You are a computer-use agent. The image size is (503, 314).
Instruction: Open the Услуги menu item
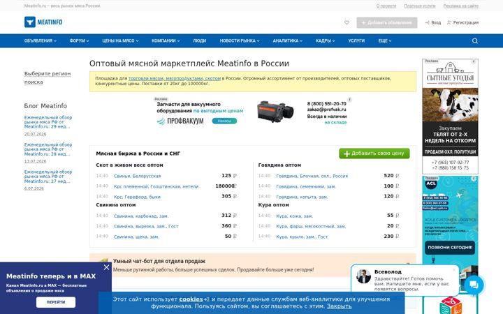pos(356,40)
